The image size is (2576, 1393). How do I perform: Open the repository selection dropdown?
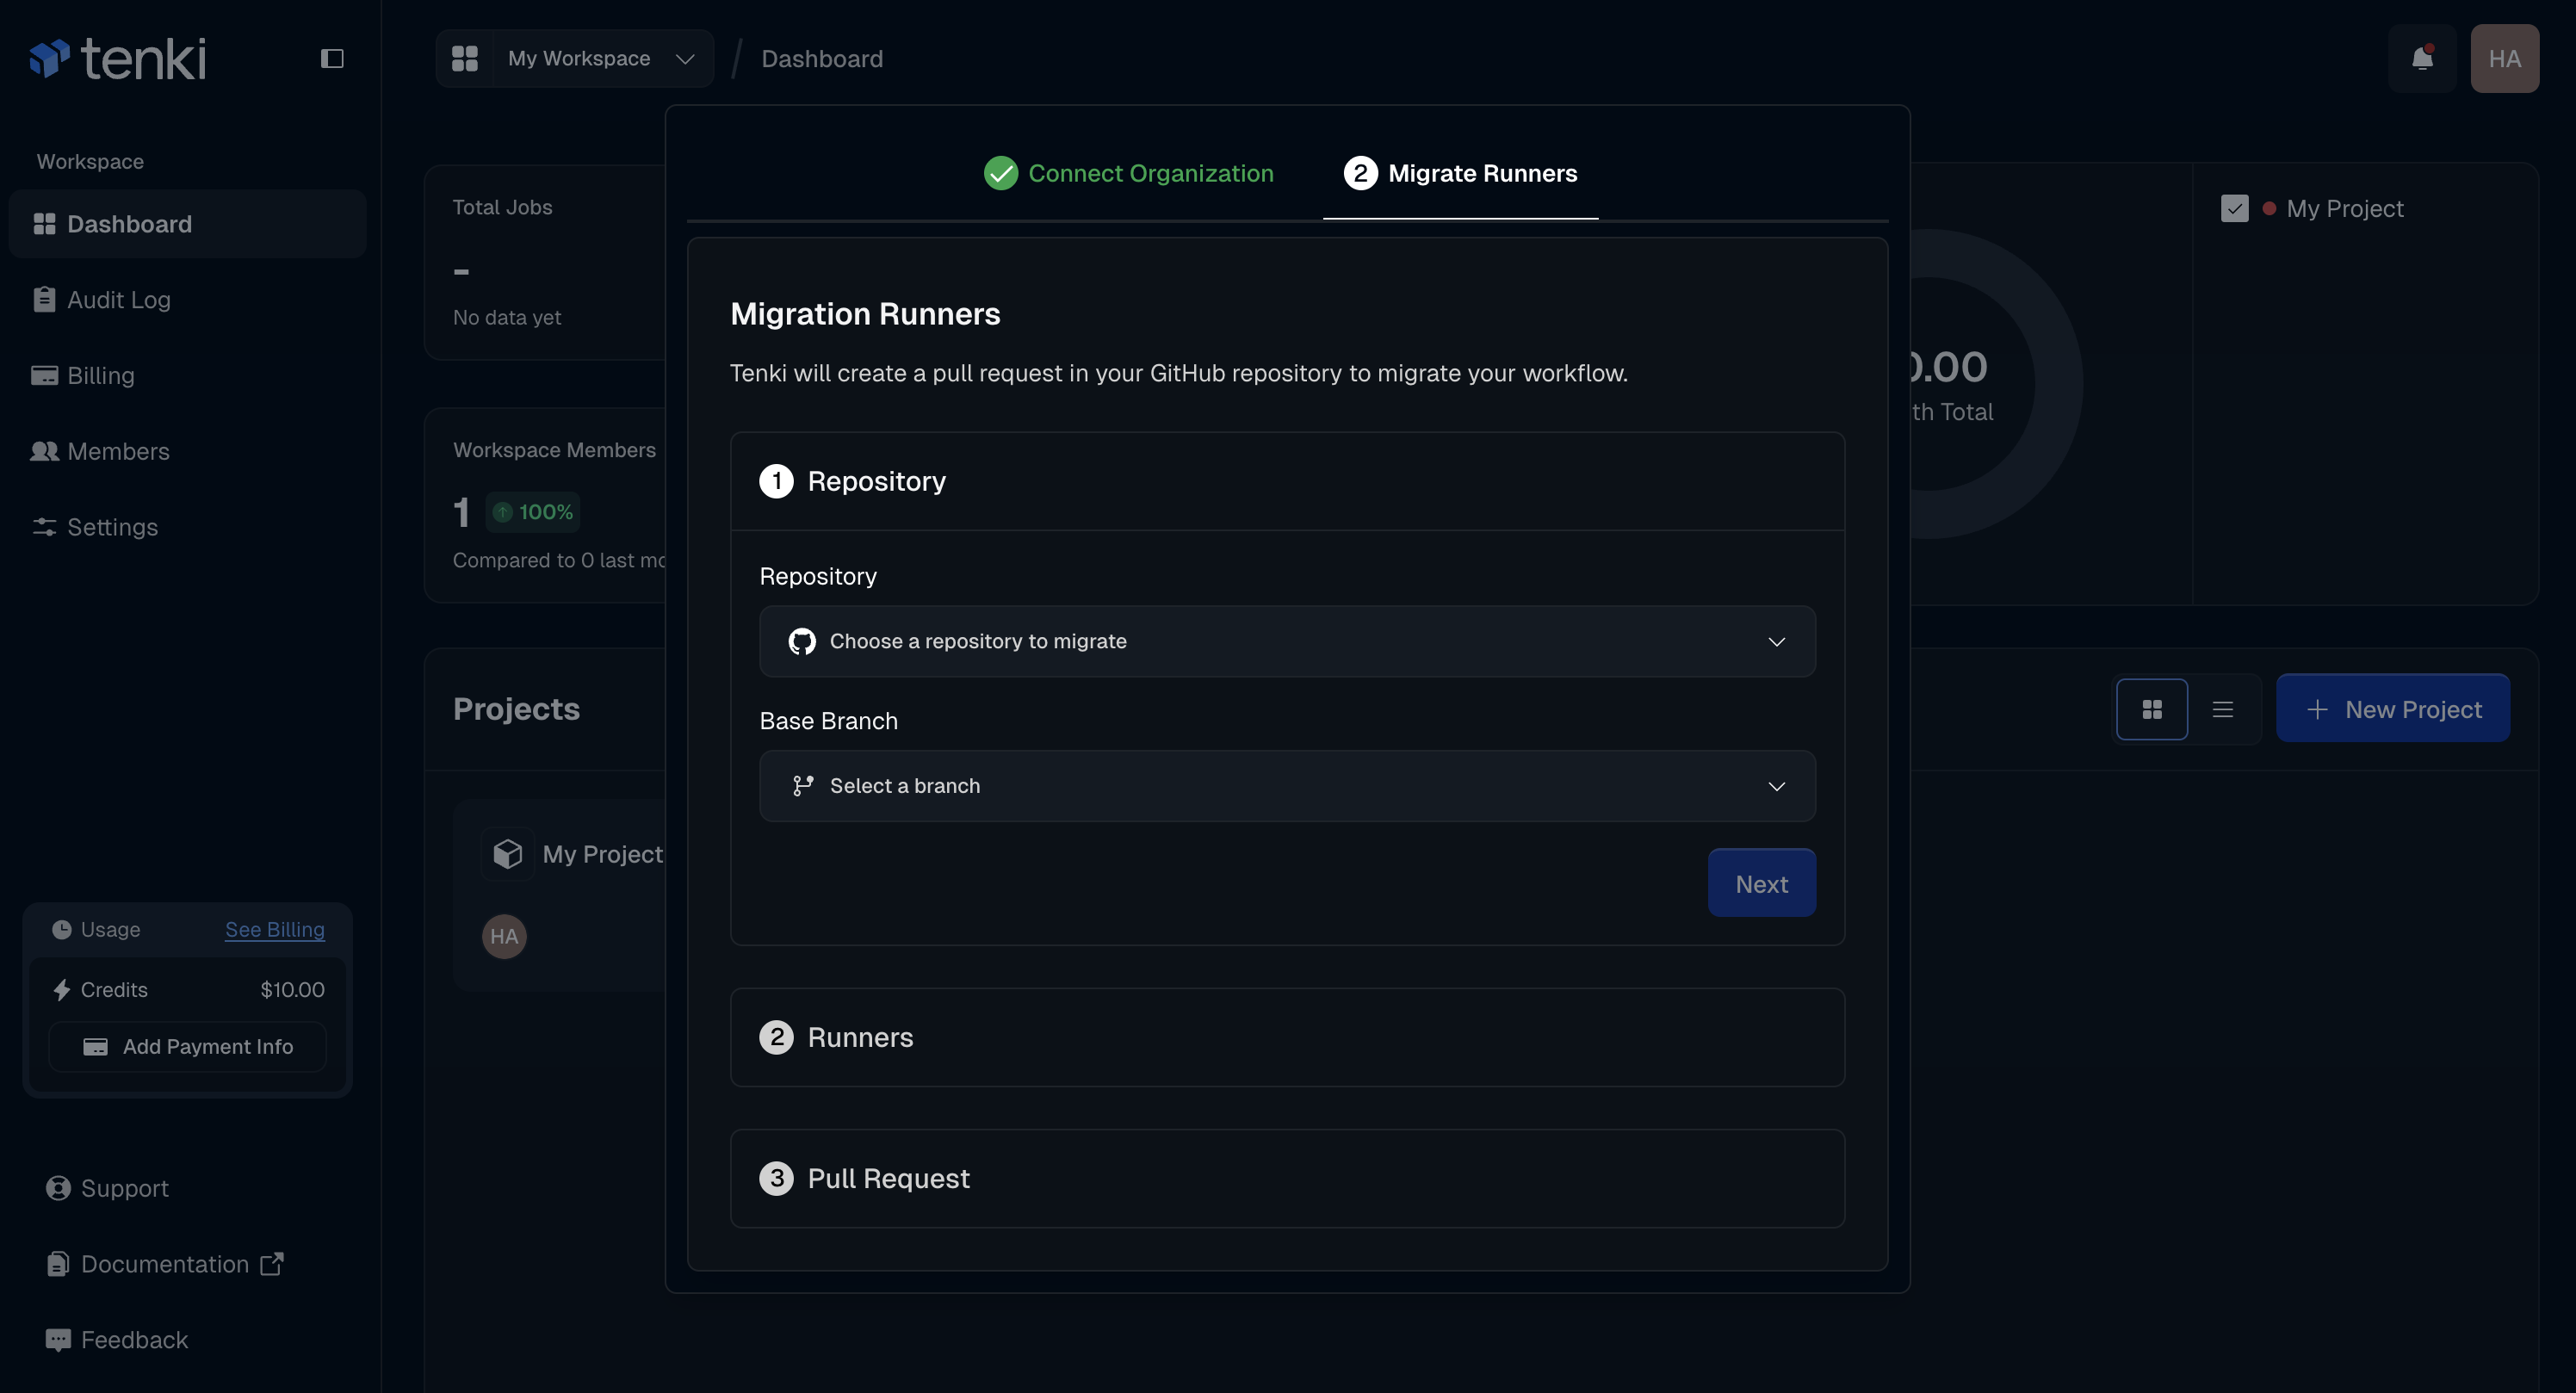(1286, 641)
